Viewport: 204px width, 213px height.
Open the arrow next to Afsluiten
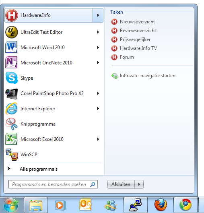(139, 184)
